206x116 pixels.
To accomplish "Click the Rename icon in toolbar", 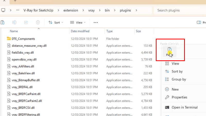I will 14,22.
